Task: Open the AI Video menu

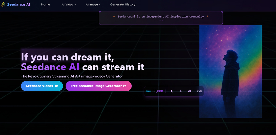Action: coord(69,4)
